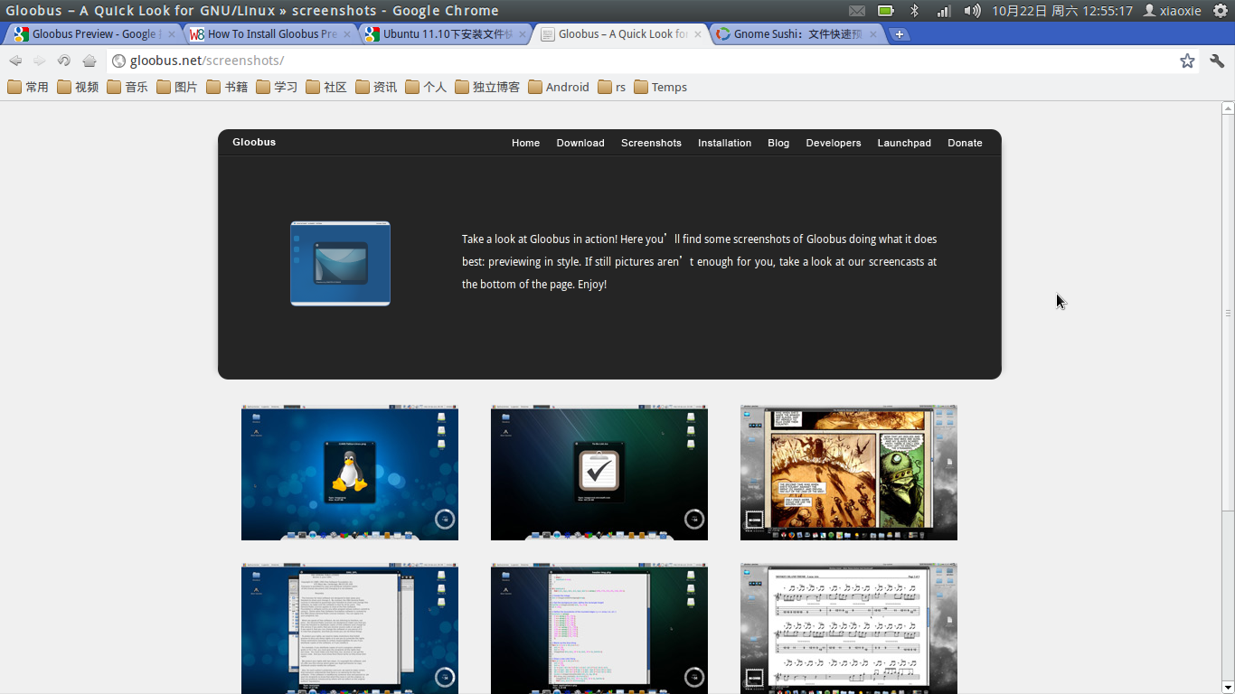Open the sound volume indicator
This screenshot has height=694, width=1235.
[x=972, y=11]
